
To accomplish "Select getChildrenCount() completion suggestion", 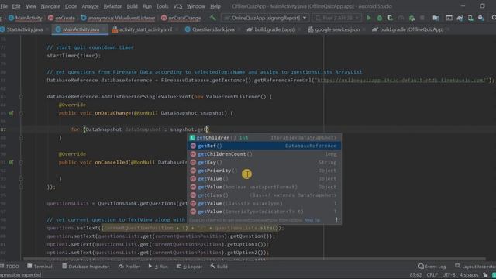I will [264, 154].
